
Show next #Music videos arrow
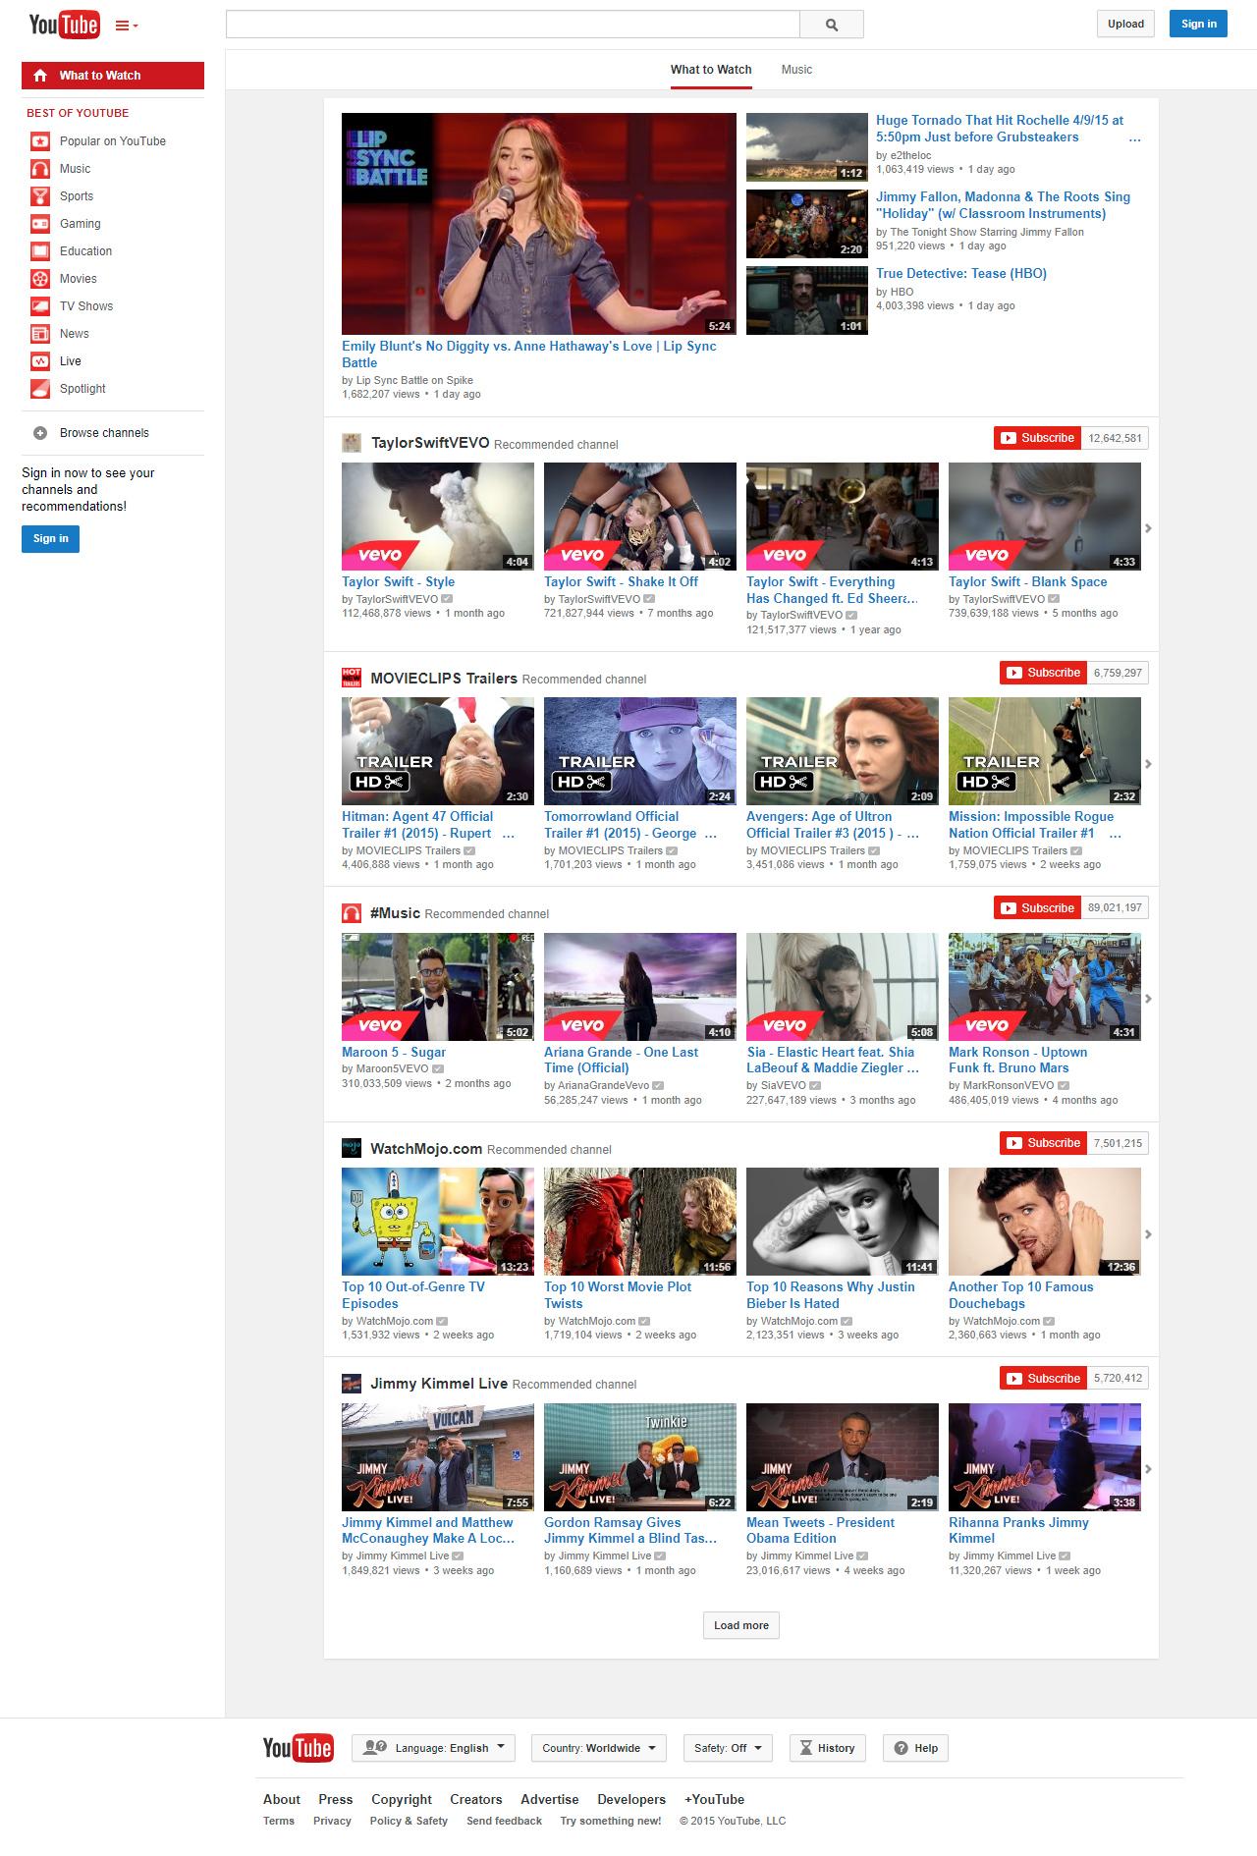1148,999
